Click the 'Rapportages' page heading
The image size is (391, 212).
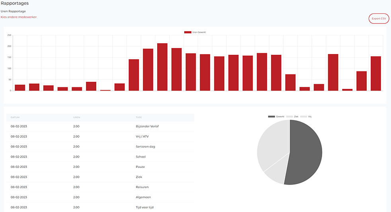pos(14,3)
